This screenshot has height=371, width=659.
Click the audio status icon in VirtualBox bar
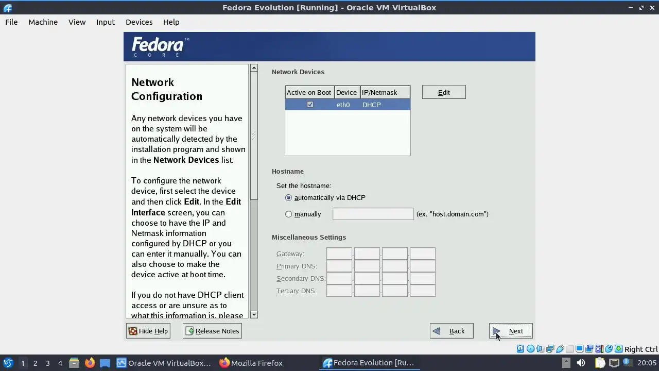(x=540, y=349)
